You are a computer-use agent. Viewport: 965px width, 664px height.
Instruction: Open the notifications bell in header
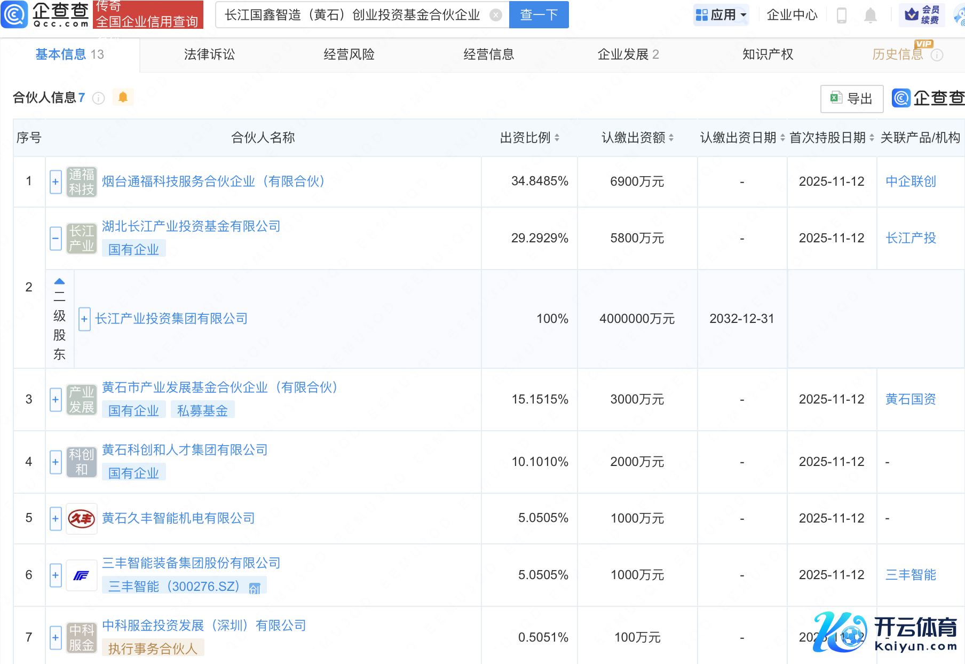click(x=870, y=15)
